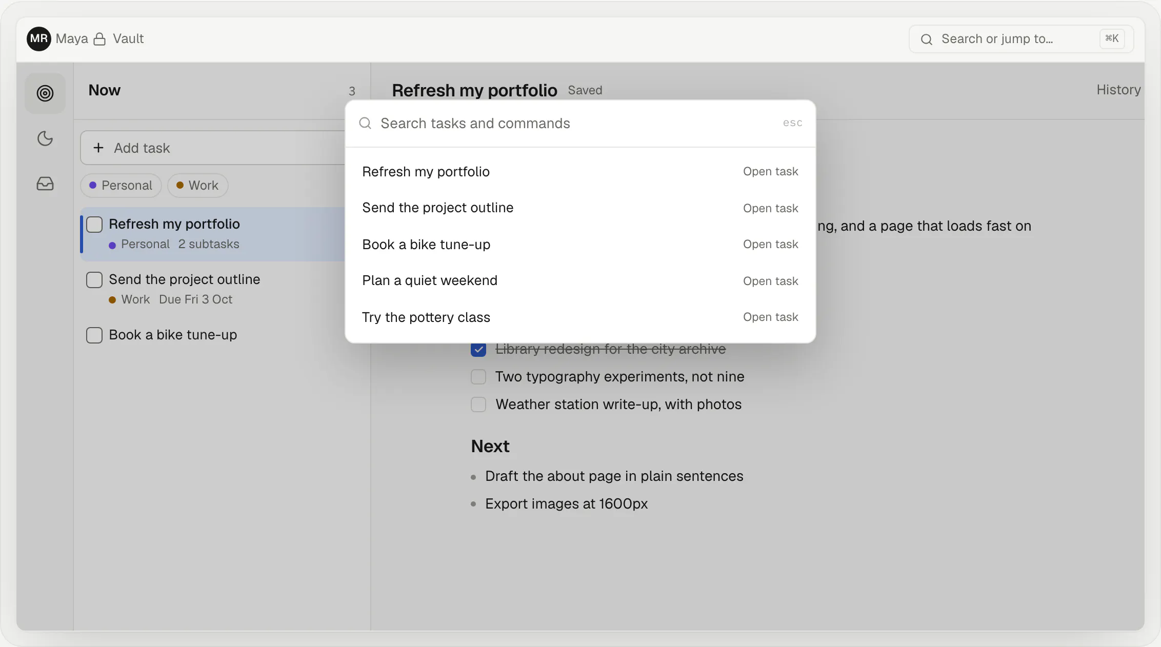1161x647 pixels.
Task: Click the ⌘K shortcut badge
Action: tap(1112, 38)
